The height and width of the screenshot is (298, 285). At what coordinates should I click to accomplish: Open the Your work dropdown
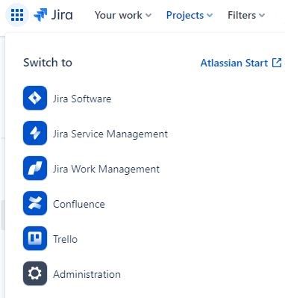tap(123, 15)
